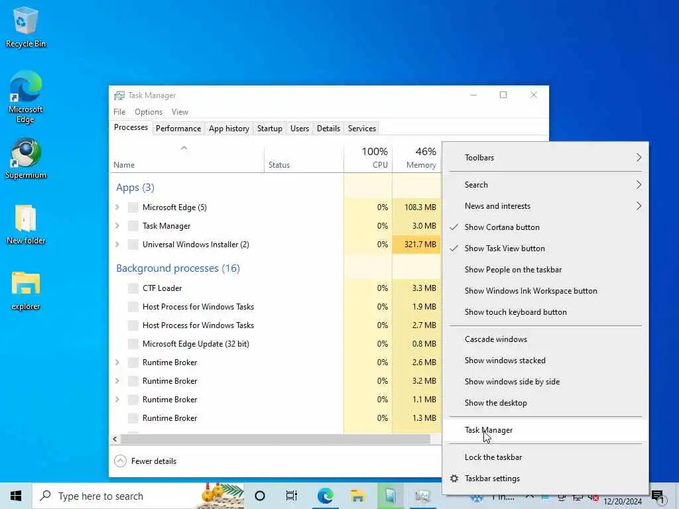Click the magnifier icon in taskbar search
The width and height of the screenshot is (679, 509).
[45, 496]
